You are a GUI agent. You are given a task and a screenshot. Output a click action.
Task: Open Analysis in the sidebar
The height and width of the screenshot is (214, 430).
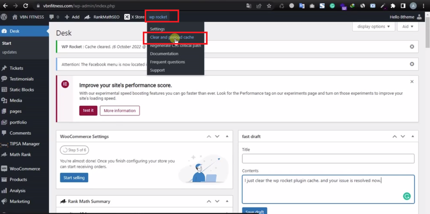[x=25, y=190]
